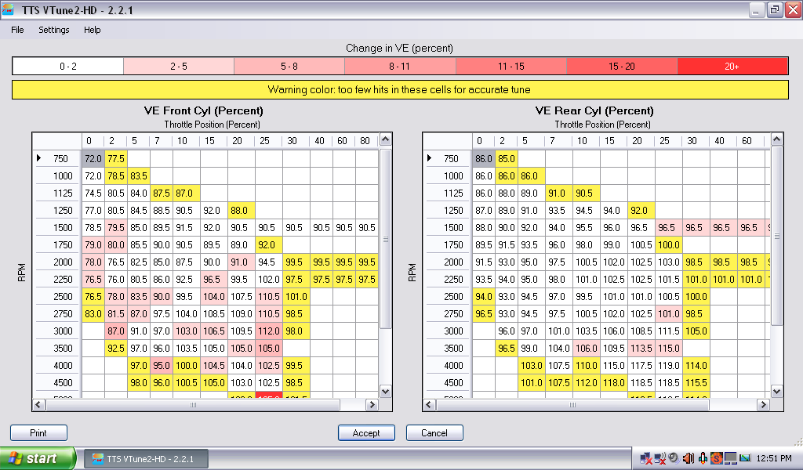The height and width of the screenshot is (470, 803).
Task: Click the 80 throttle column header in Front Cyl table
Action: click(x=367, y=141)
